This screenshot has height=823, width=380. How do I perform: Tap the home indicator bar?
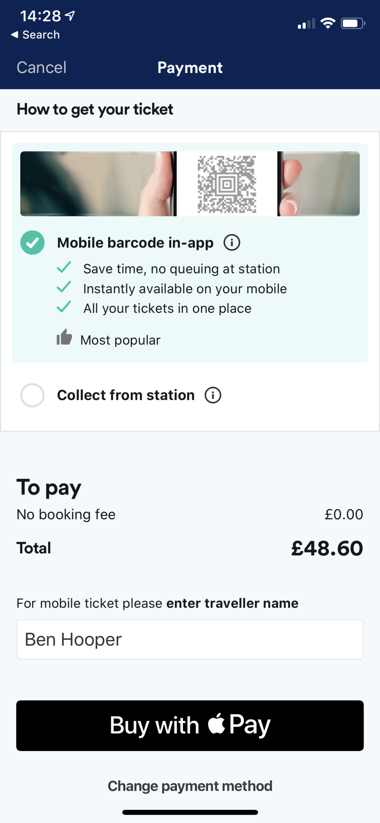tap(190, 812)
